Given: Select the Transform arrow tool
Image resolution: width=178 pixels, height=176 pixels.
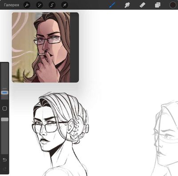Looking at the screenshot, I should pyautogui.click(x=65, y=5).
